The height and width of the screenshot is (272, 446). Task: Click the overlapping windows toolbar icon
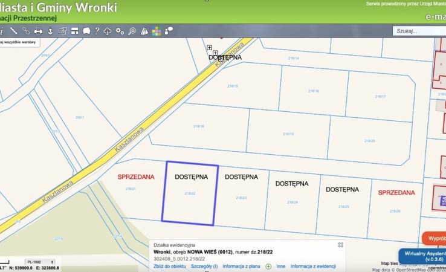[62, 31]
